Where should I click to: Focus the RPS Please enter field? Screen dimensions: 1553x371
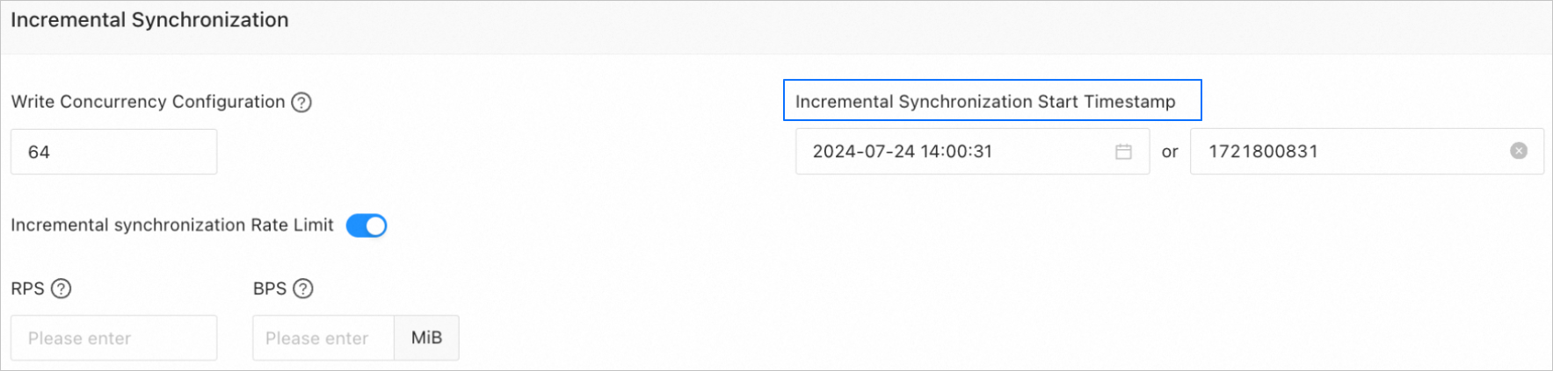pyautogui.click(x=114, y=338)
